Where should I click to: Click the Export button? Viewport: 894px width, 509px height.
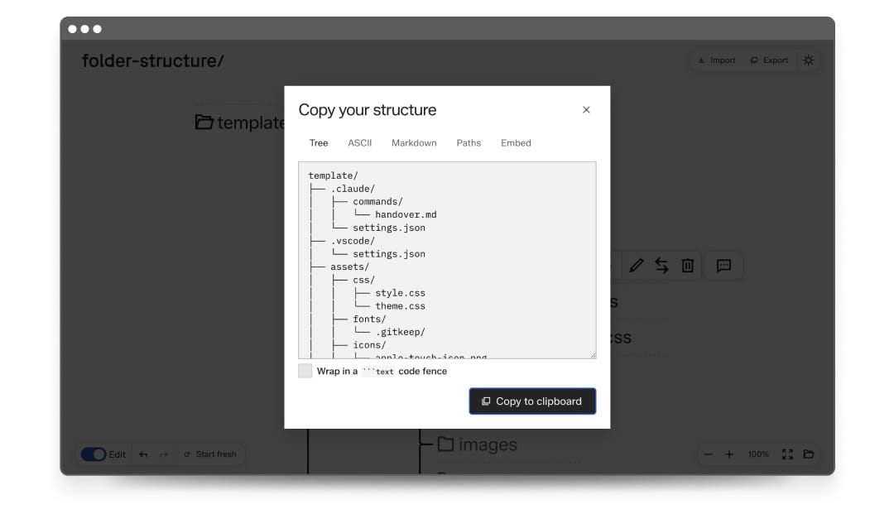pyautogui.click(x=769, y=60)
